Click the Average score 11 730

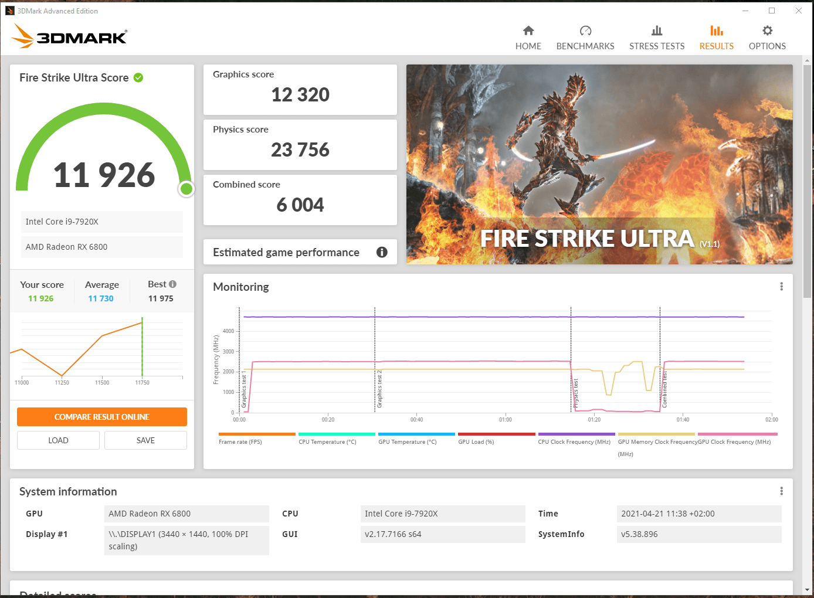[x=101, y=298]
